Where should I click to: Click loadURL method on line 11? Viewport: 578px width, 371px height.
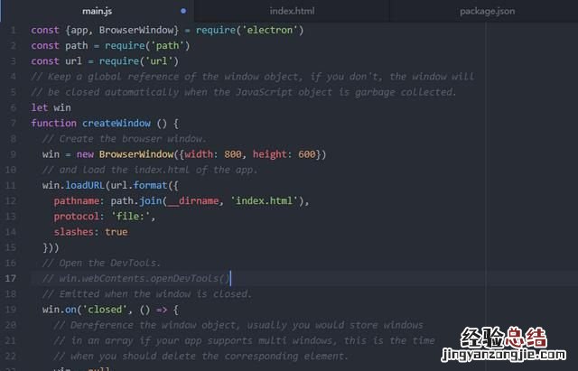click(x=85, y=185)
